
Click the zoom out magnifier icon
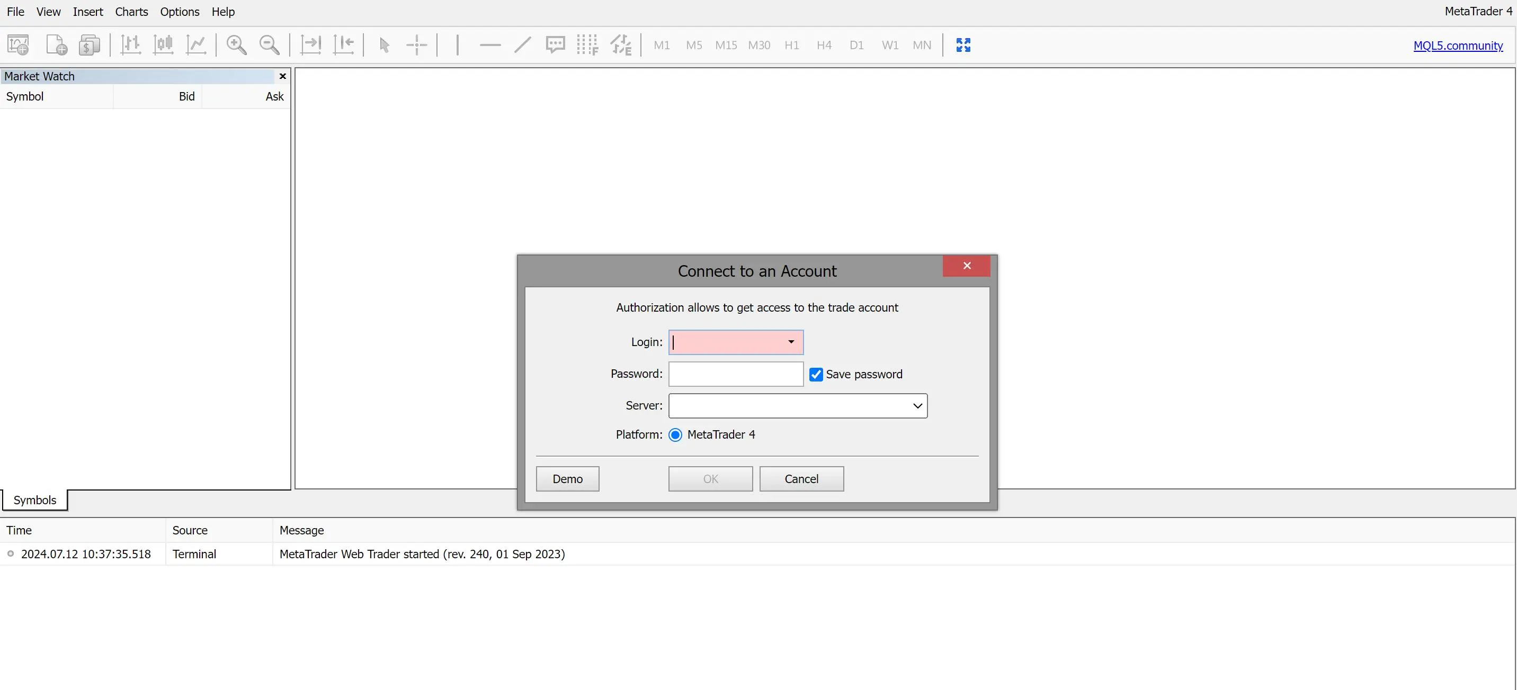coord(270,46)
